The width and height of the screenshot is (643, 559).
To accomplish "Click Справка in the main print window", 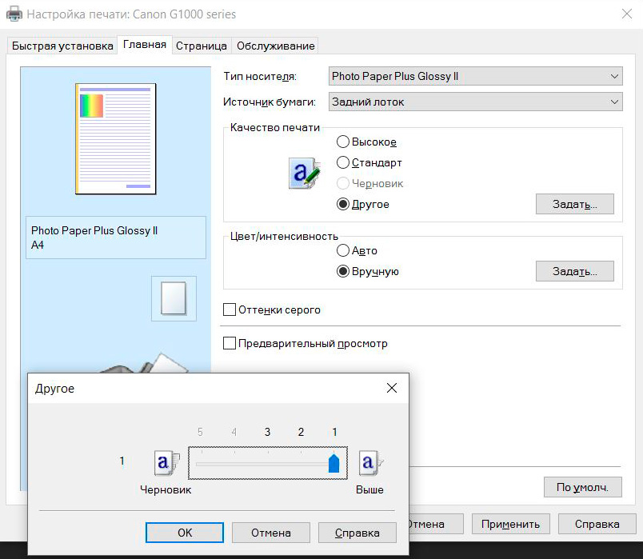I will pos(597,524).
